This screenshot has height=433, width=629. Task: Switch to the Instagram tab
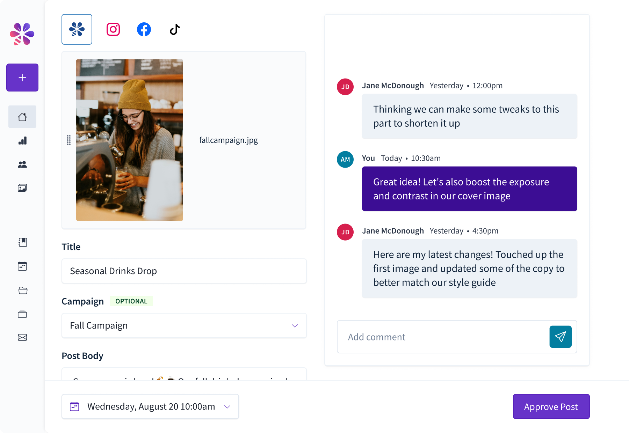pyautogui.click(x=113, y=29)
